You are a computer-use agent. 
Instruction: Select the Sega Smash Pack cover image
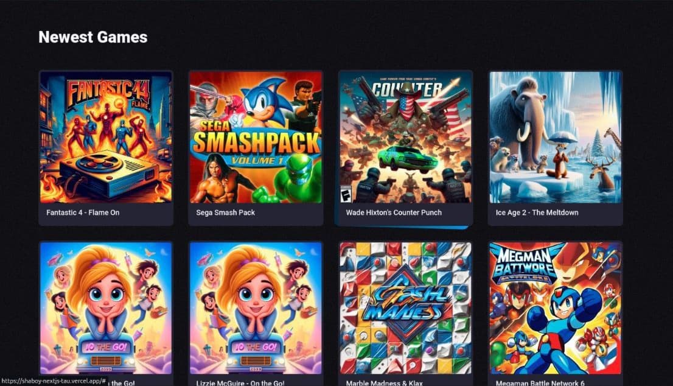click(256, 137)
